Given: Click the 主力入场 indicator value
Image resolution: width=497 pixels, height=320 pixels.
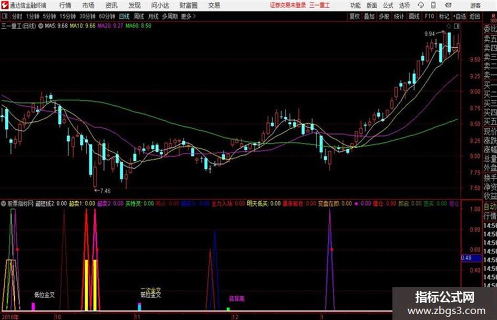Looking at the screenshot, I should coord(228,203).
